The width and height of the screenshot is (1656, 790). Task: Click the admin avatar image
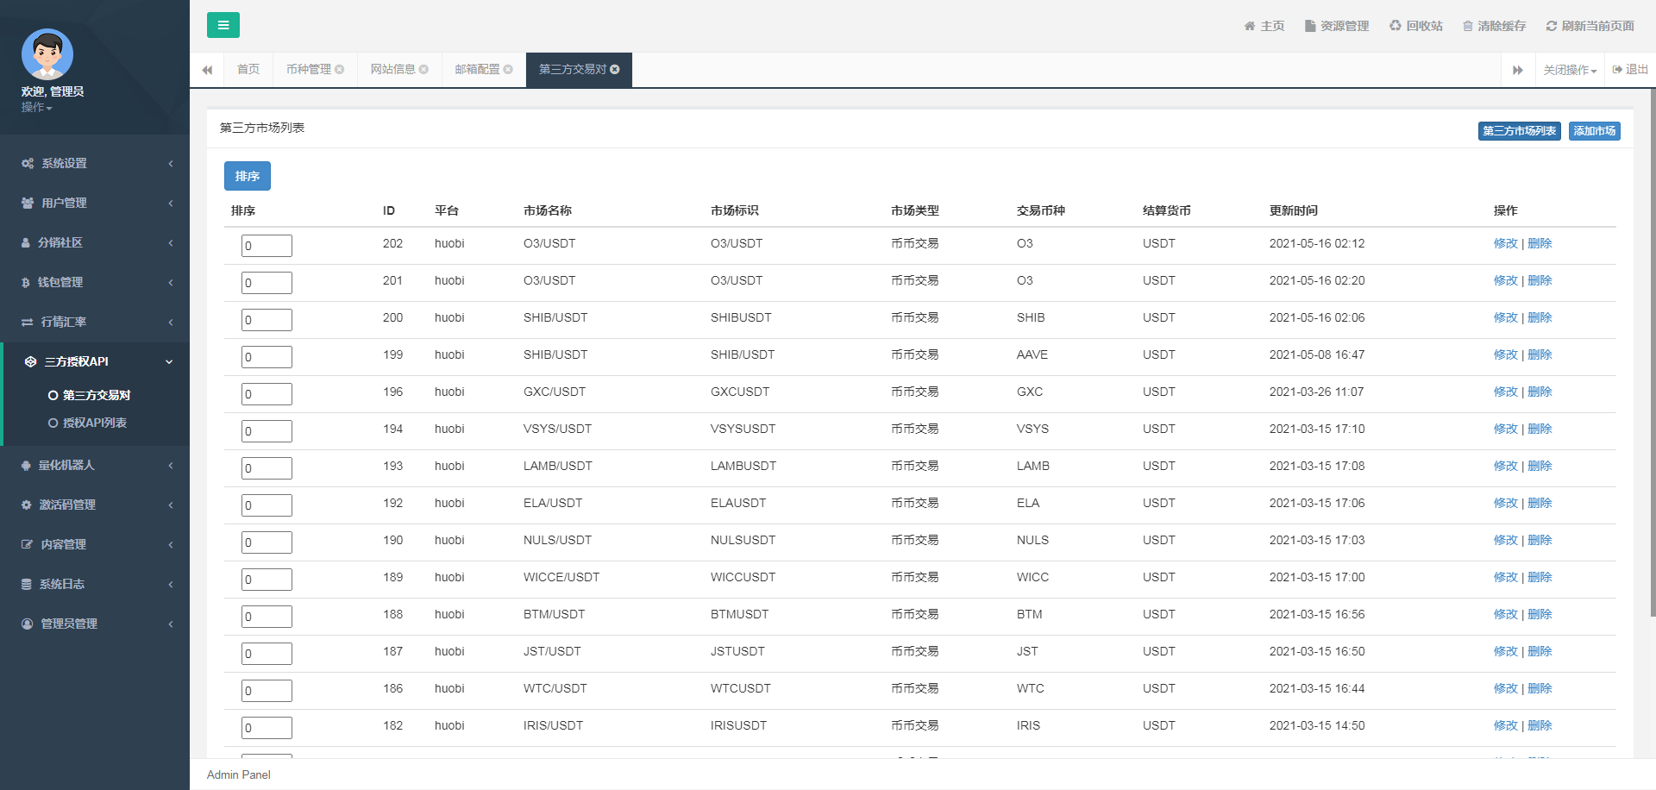[x=47, y=54]
